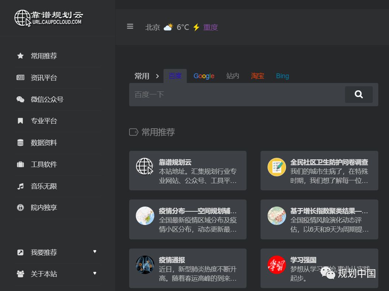Select the Bing search tab
This screenshot has width=389, height=291.
(283, 76)
